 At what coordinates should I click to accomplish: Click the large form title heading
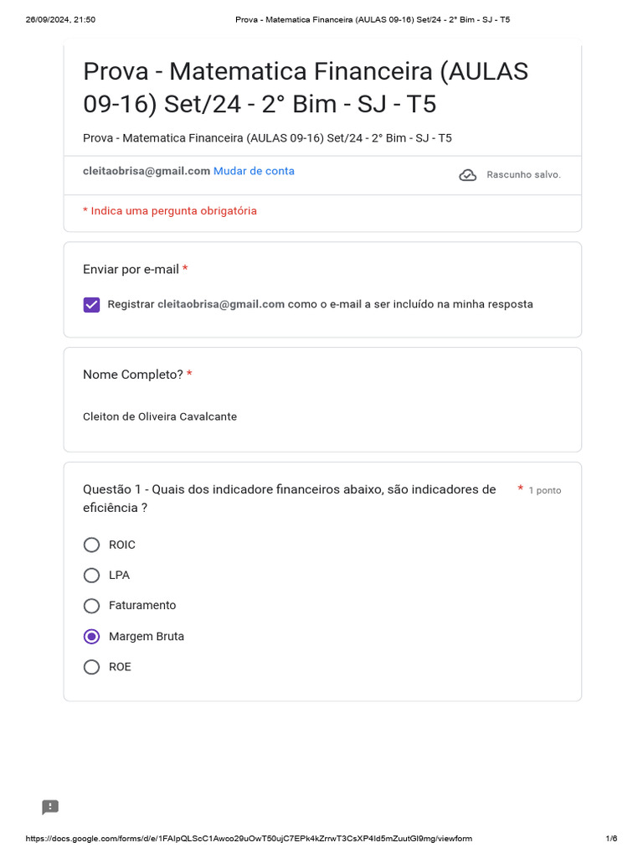(306, 87)
